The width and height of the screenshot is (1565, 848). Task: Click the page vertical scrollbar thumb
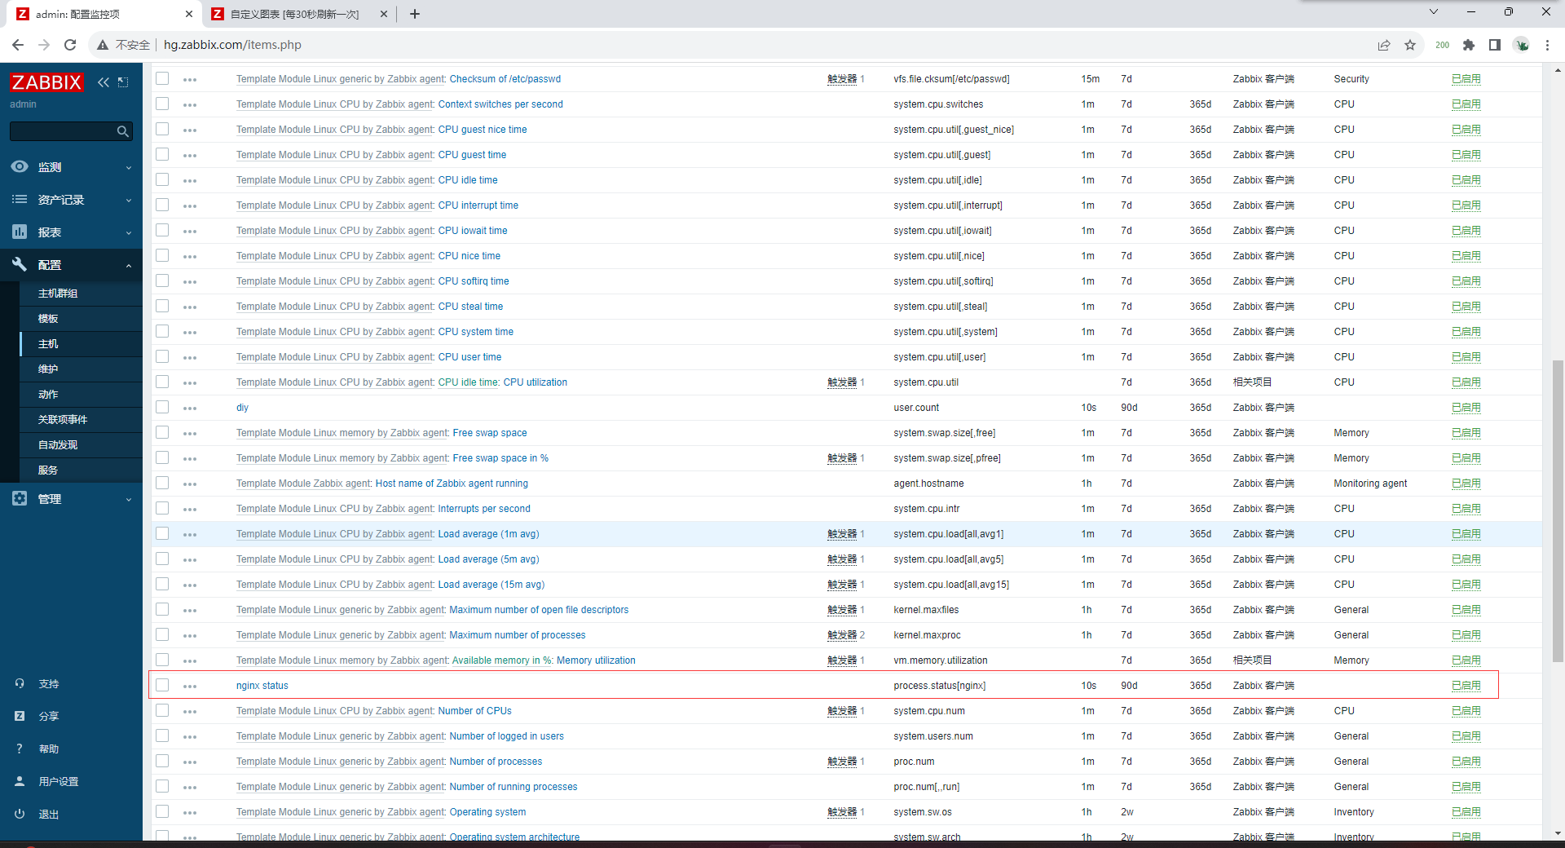coord(1558,511)
